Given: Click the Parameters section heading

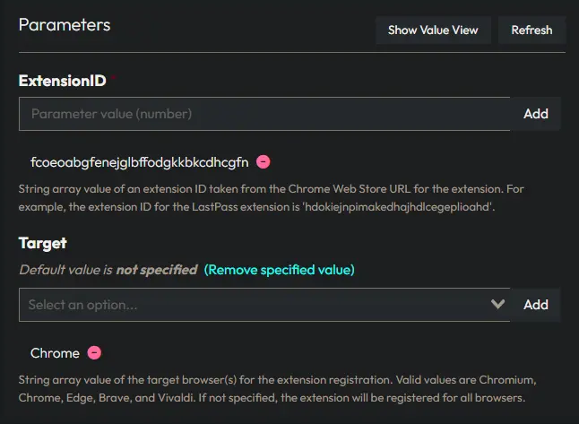Looking at the screenshot, I should click(x=65, y=24).
